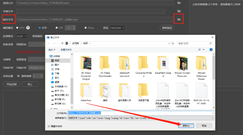Select 软件 (D:) drive
243x135 pixels.
click(57, 91)
